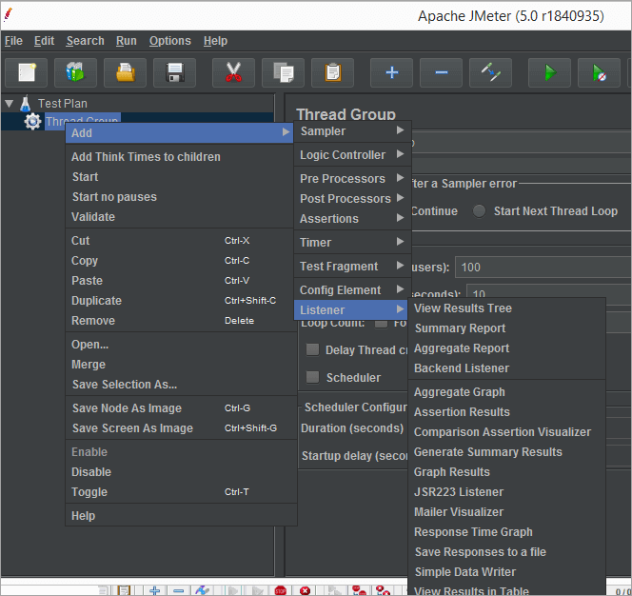Expand the Pre Processors submenu

tap(352, 179)
